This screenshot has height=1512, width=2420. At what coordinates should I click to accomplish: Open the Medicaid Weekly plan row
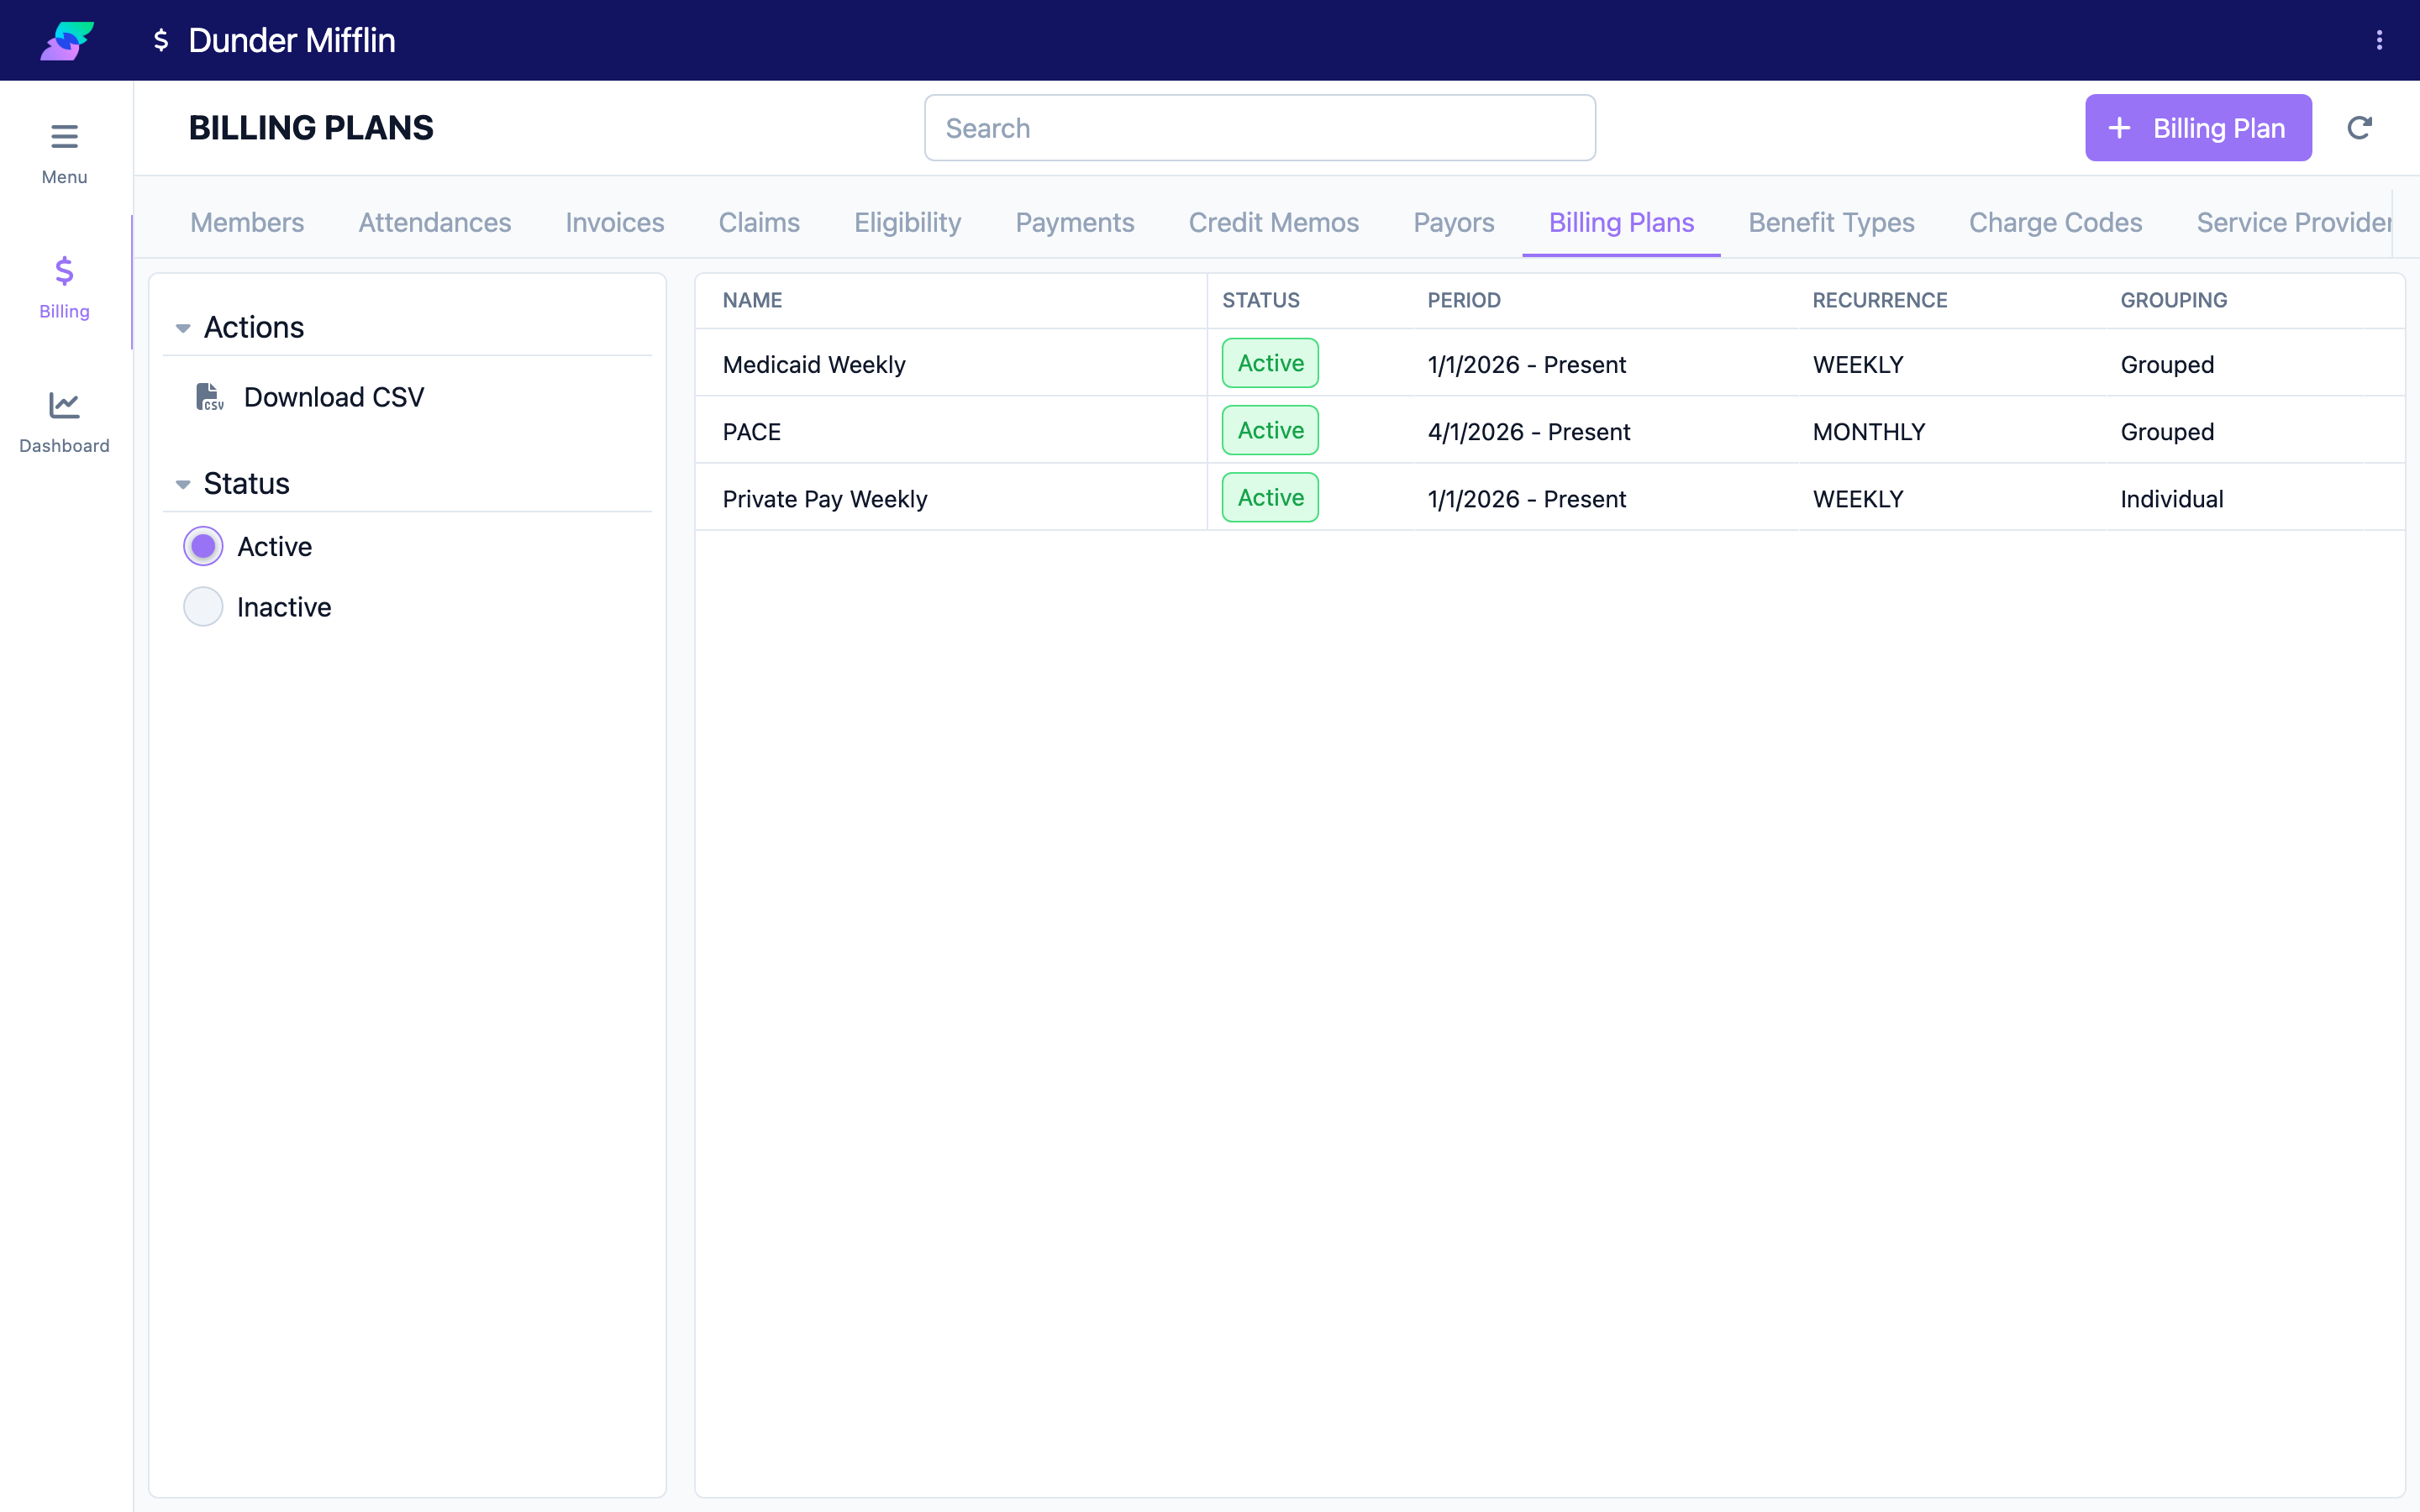1549,364
